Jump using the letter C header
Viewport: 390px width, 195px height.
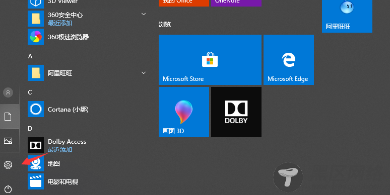click(30, 92)
